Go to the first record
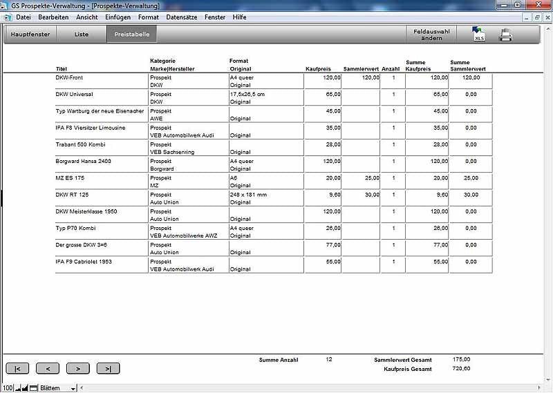This screenshot has height=393, width=553. tap(17, 369)
